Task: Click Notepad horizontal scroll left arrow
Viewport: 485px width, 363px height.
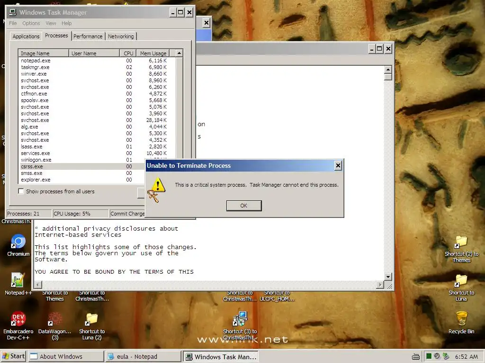Action: [38, 285]
